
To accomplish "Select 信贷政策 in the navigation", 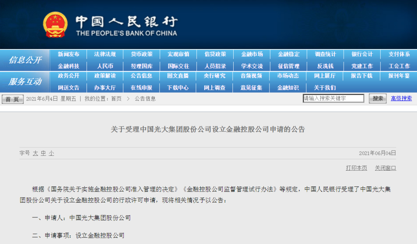I will coord(215,54).
